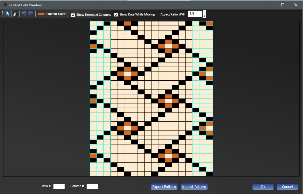303x194 pixels.
Task: Click the Import Pattern button
Action: click(194, 187)
